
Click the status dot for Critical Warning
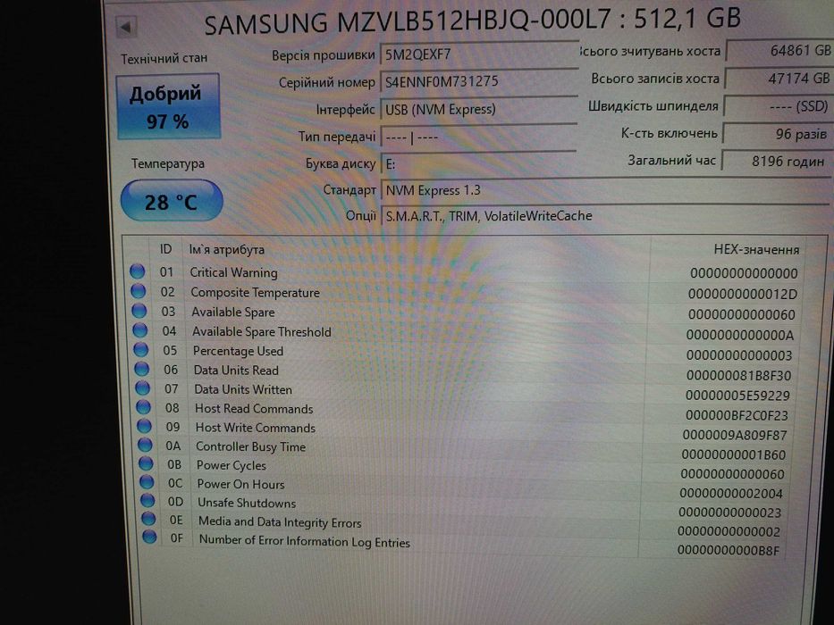coord(138,271)
